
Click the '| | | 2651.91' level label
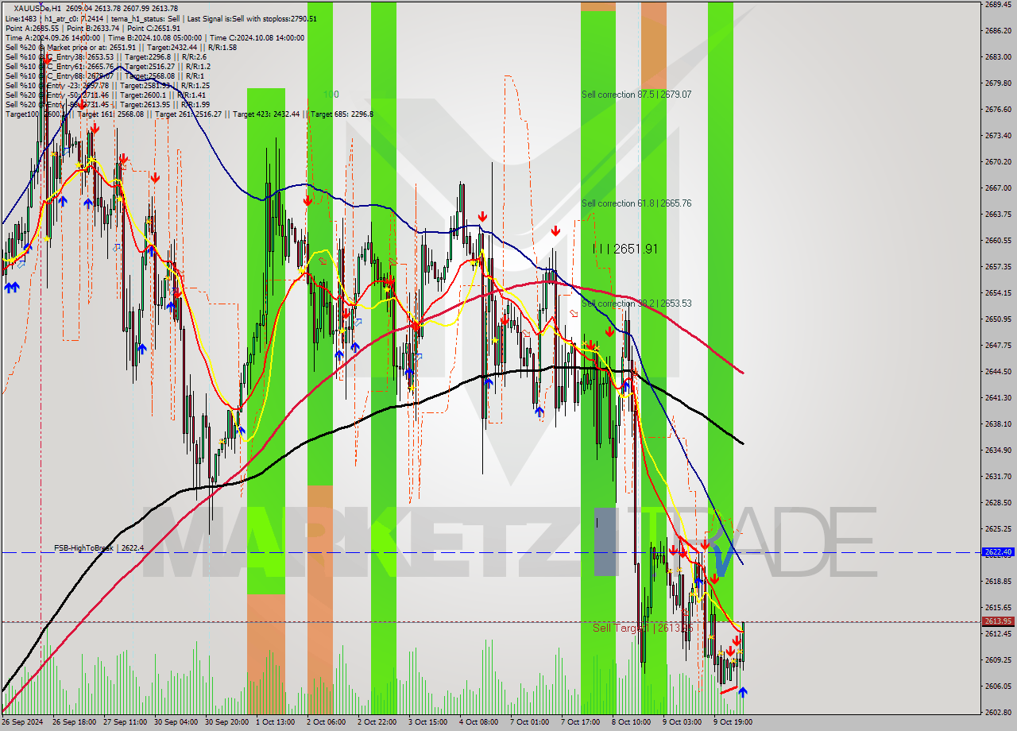[x=625, y=249]
